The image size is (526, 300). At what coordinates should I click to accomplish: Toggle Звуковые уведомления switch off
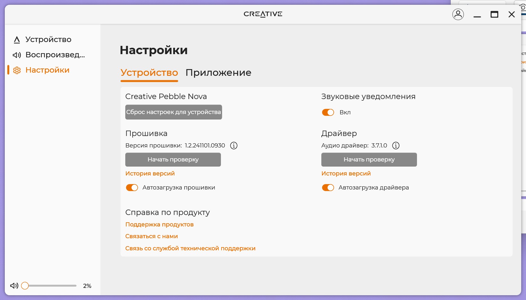(328, 112)
